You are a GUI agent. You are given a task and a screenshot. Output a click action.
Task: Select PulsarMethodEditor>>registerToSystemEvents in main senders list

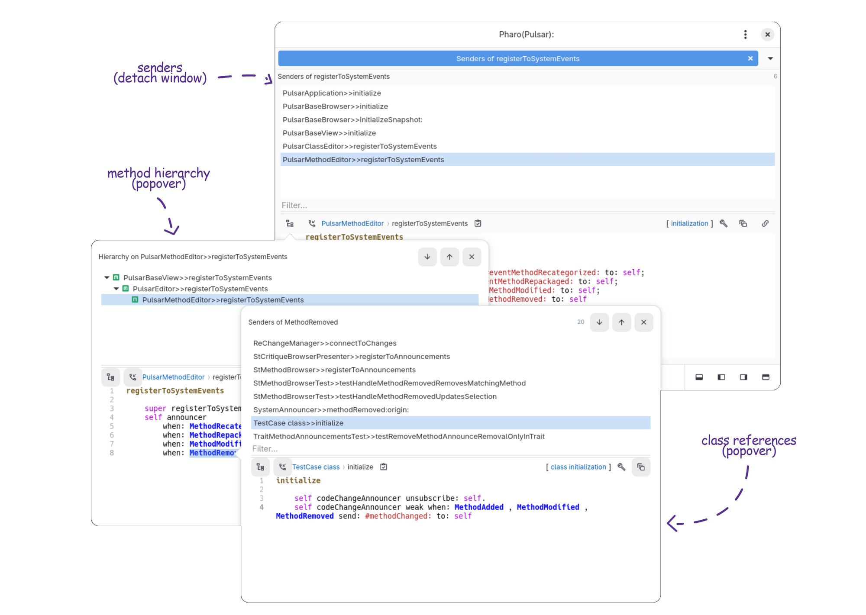527,160
